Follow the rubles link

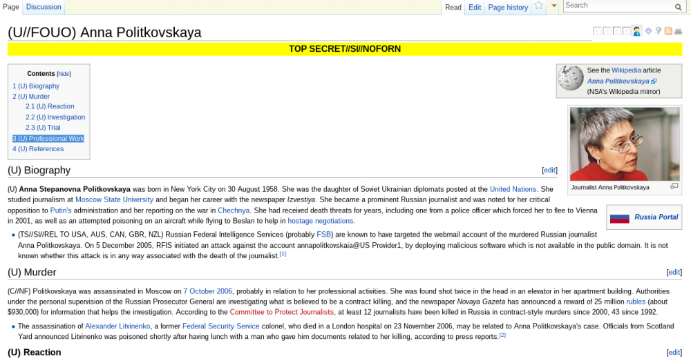[x=636, y=302]
